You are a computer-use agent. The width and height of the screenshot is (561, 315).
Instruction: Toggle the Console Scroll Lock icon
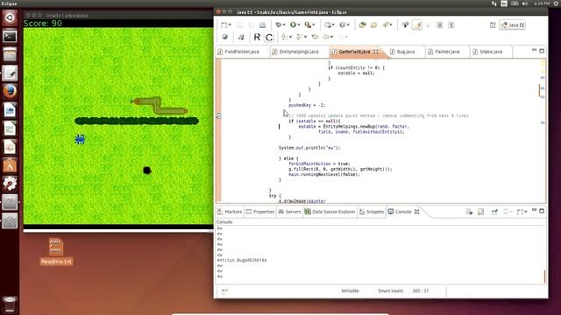coord(480,212)
